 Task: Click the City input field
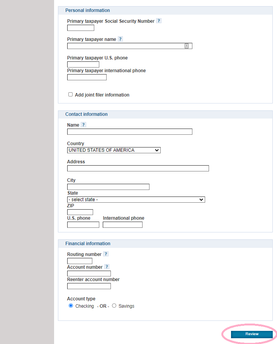click(x=108, y=187)
